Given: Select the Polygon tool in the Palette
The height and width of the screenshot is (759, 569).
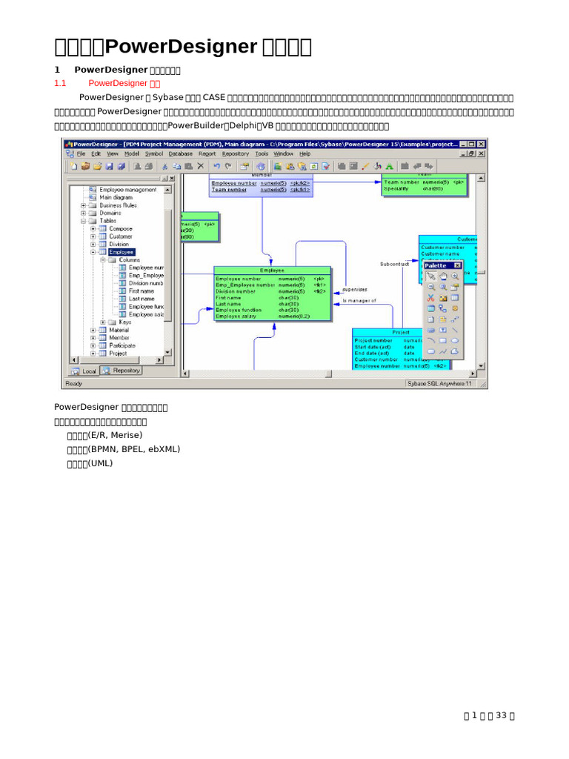Looking at the screenshot, I should [x=455, y=351].
